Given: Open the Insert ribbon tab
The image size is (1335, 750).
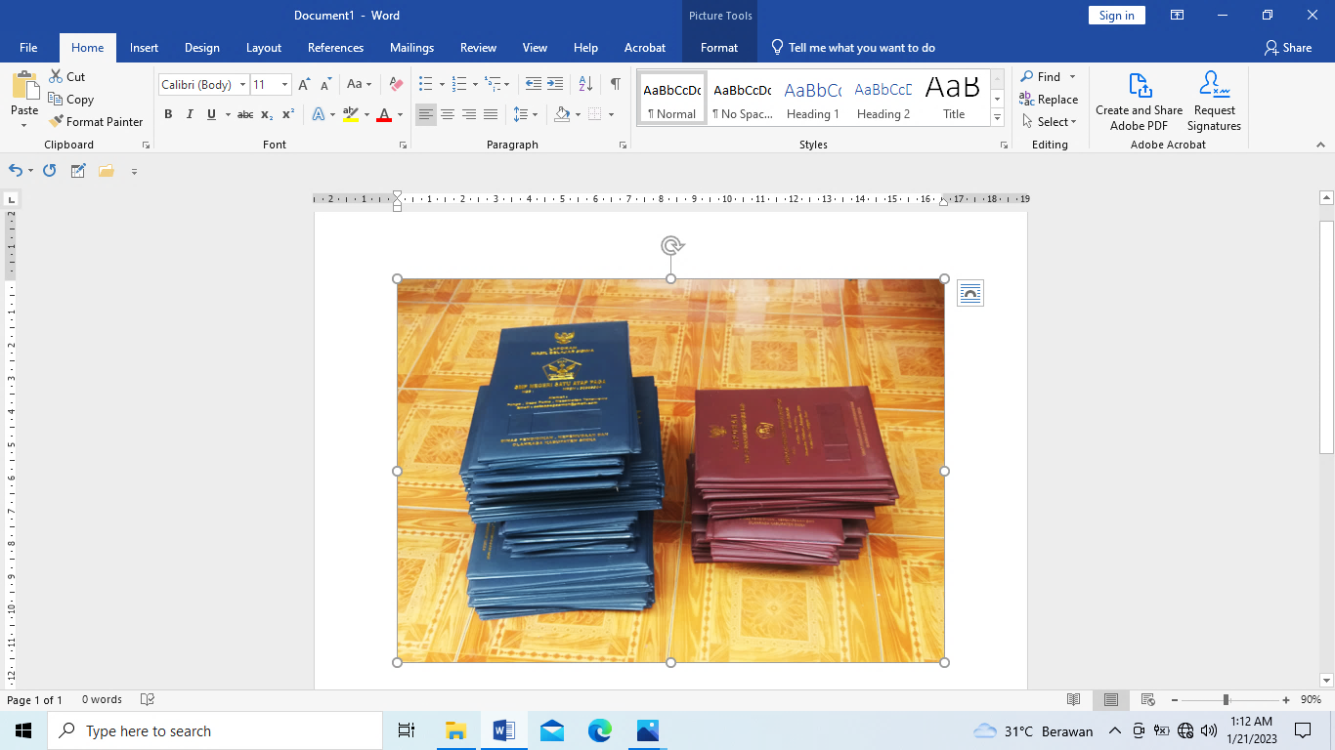Looking at the screenshot, I should click(144, 48).
